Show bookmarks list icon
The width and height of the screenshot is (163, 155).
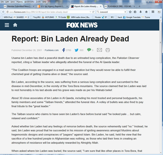[x=135, y=12]
